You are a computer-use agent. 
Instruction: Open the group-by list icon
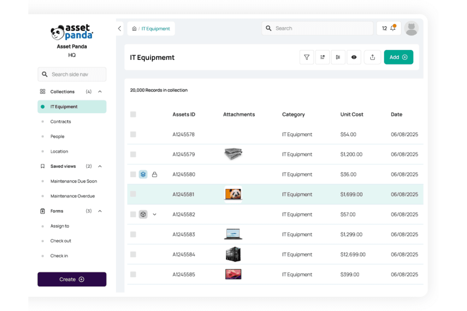click(x=338, y=57)
